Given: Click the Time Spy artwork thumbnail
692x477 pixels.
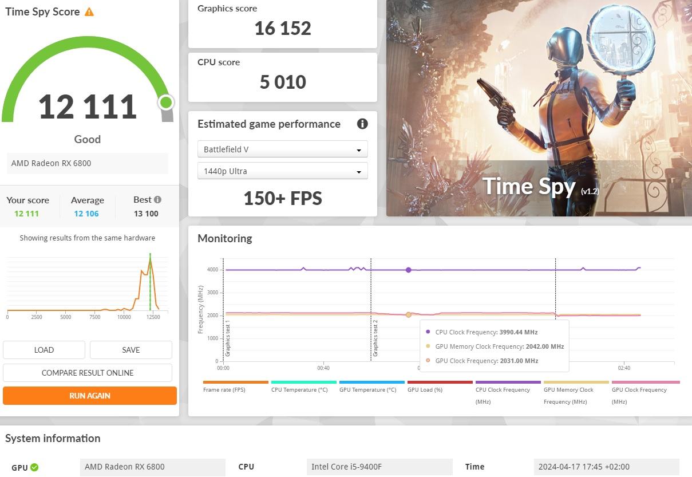Looking at the screenshot, I should click(x=539, y=108).
